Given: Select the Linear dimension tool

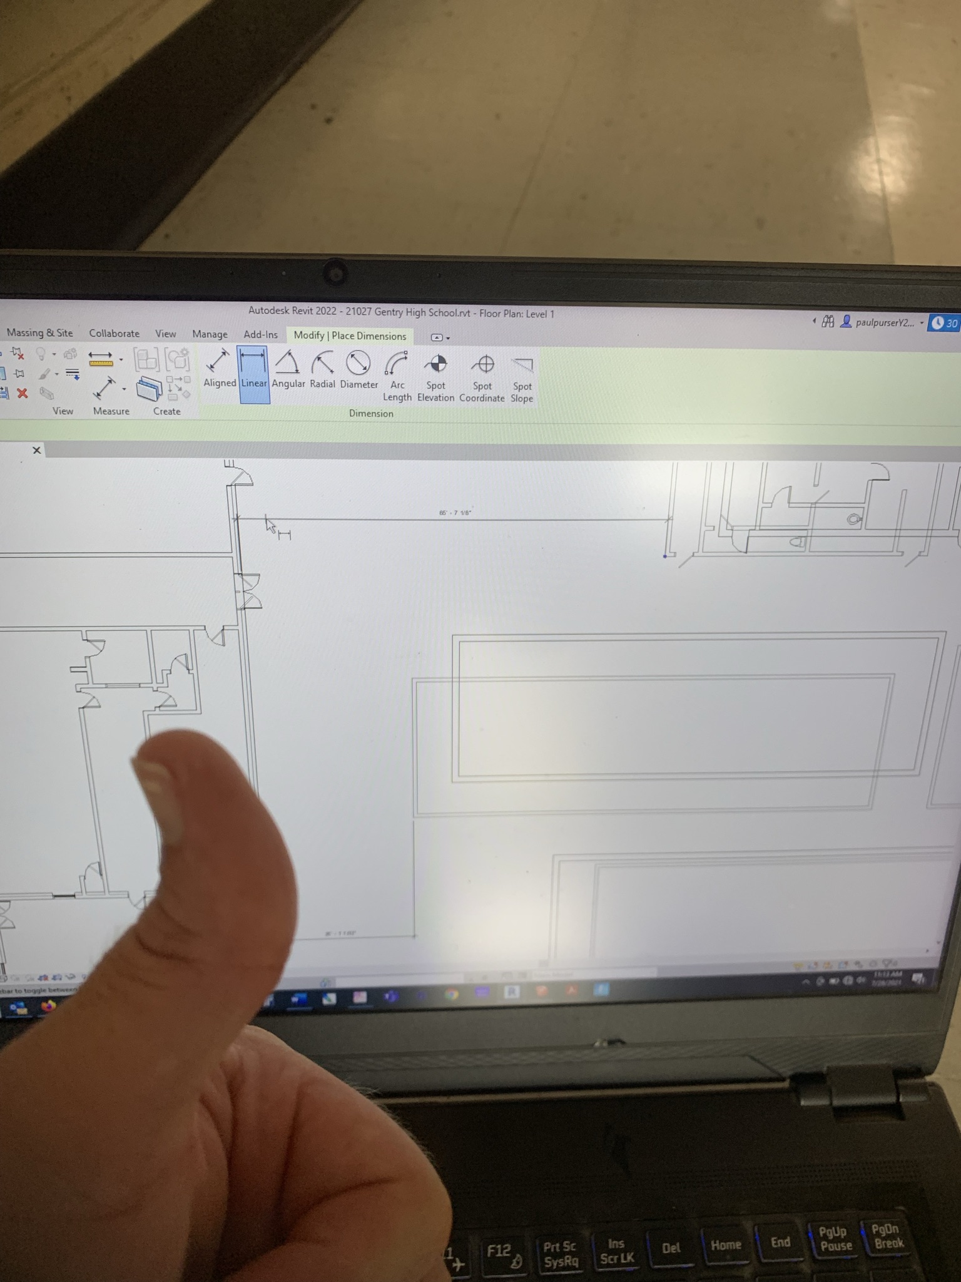Looking at the screenshot, I should (253, 374).
